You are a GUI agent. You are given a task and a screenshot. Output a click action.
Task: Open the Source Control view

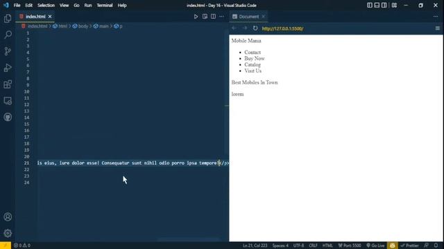(8, 51)
